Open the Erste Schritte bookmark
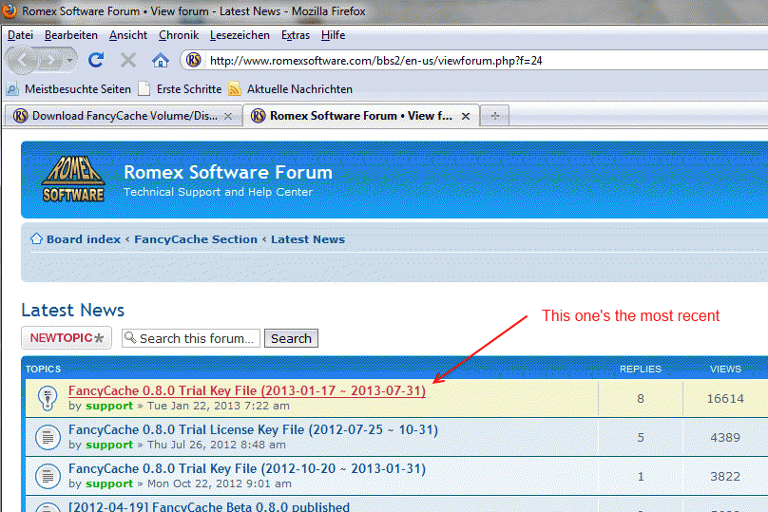 (180, 89)
